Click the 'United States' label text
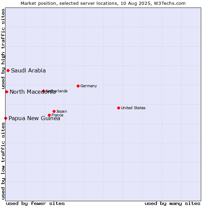 click(133, 108)
